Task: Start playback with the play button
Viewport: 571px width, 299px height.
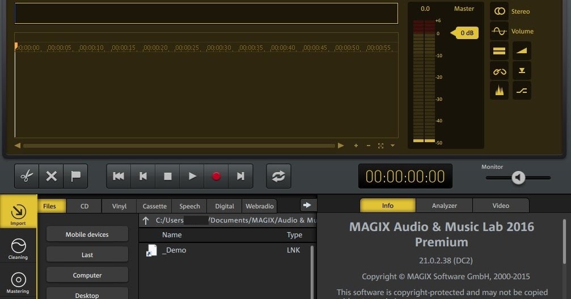Action: click(x=192, y=176)
